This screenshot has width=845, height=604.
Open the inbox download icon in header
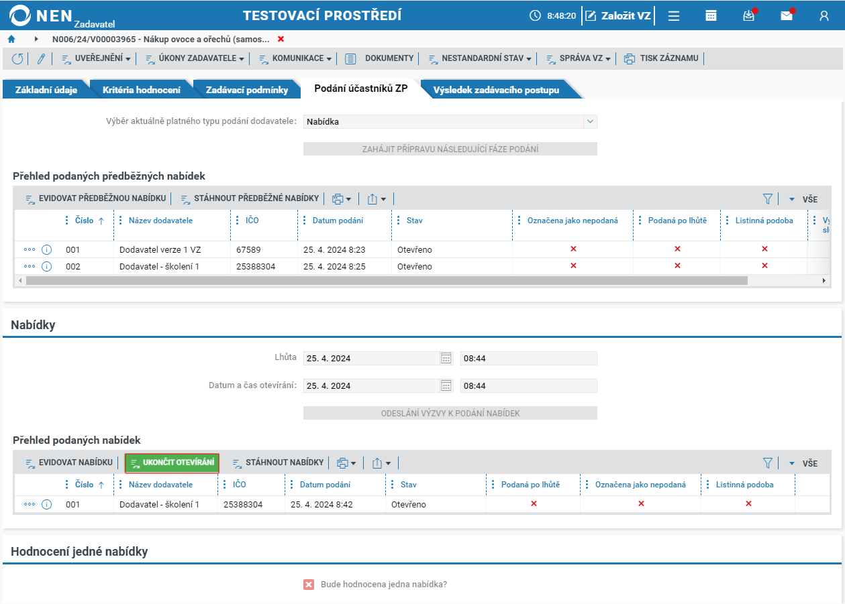(749, 15)
